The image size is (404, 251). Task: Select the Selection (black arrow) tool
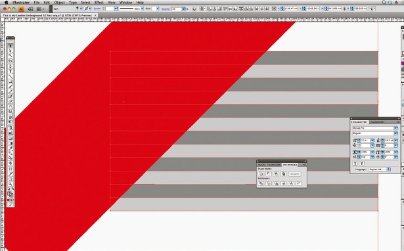(11, 46)
